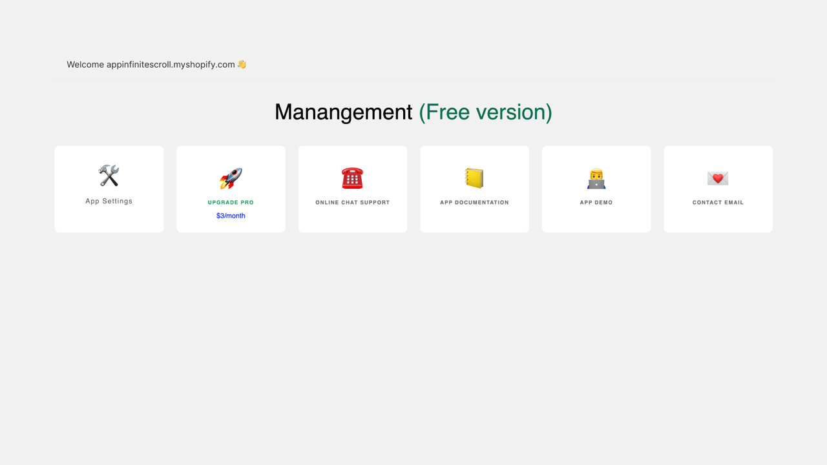Click the technologist emoji on the App Demo card
Image resolution: width=827 pixels, height=465 pixels.
(596, 178)
